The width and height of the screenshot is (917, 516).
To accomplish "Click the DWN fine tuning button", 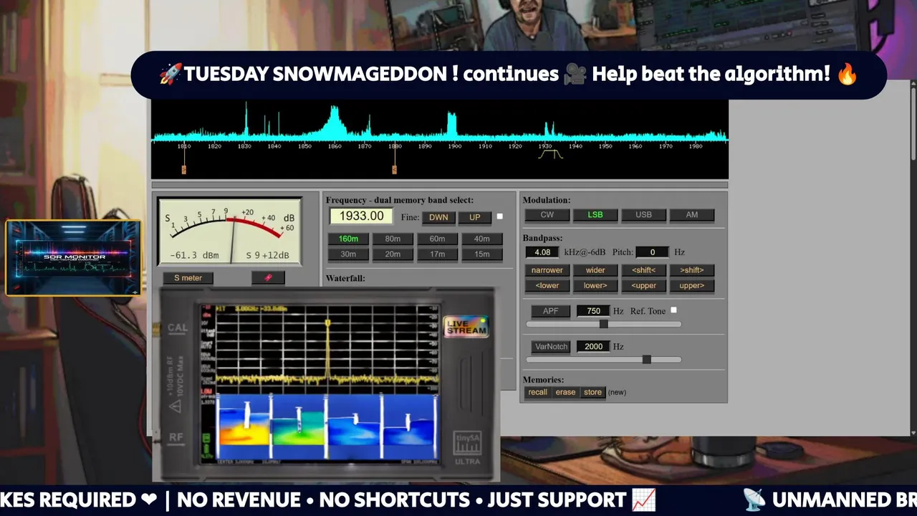I will coord(438,217).
